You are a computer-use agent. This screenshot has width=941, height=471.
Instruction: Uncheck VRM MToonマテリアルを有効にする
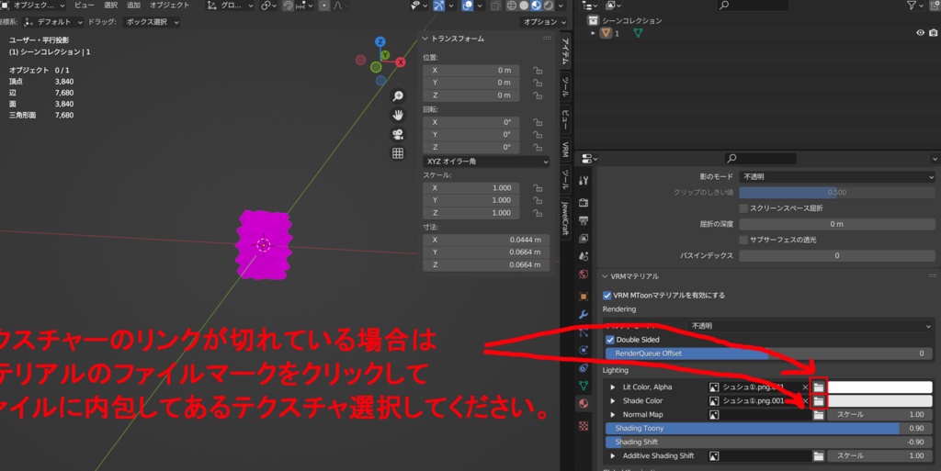[607, 296]
